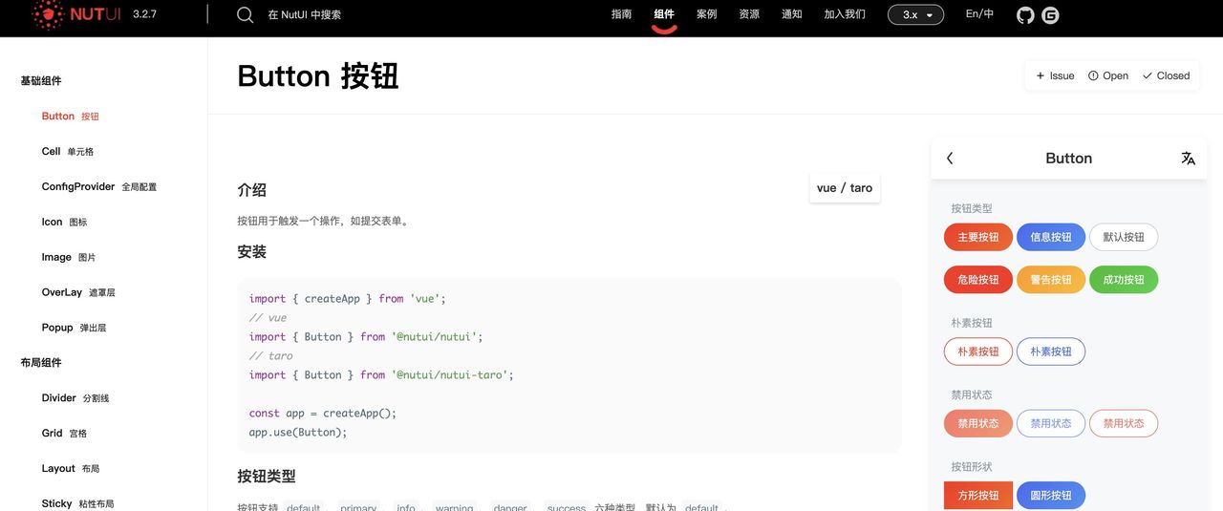Select OverLay 遮罩层 in sidebar

click(78, 292)
